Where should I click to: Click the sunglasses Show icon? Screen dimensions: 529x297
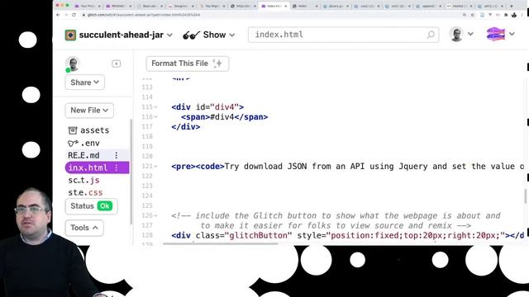(191, 35)
